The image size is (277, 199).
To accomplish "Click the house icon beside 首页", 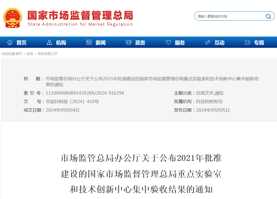I will [x=10, y=42].
